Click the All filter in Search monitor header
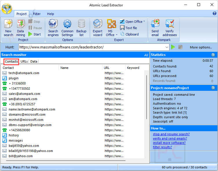 pos(146,55)
